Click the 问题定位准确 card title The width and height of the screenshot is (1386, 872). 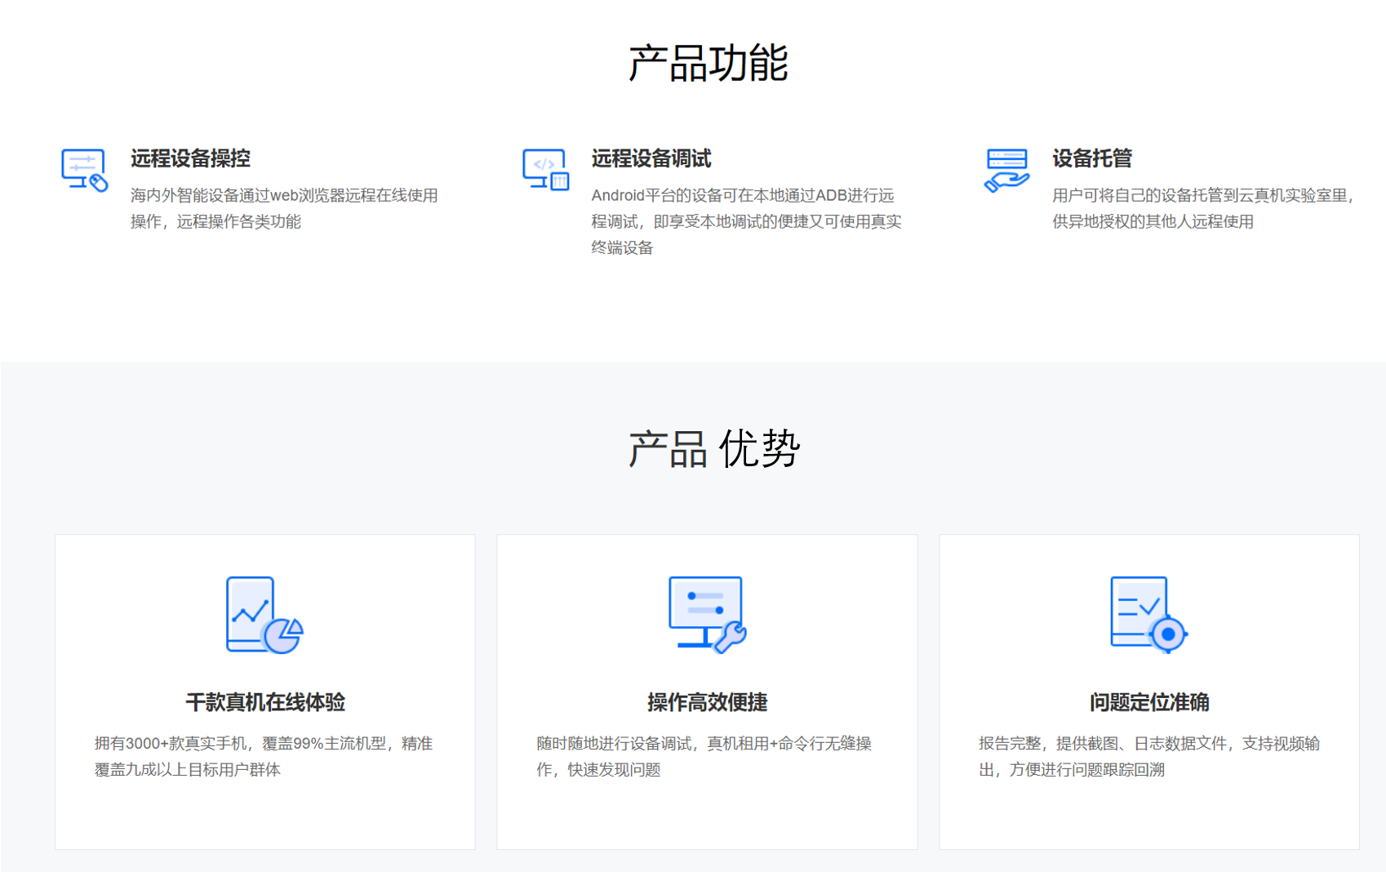(x=1149, y=702)
